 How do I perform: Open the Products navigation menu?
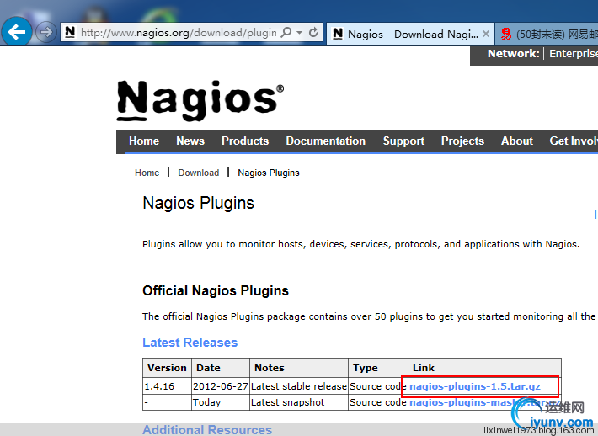point(245,141)
